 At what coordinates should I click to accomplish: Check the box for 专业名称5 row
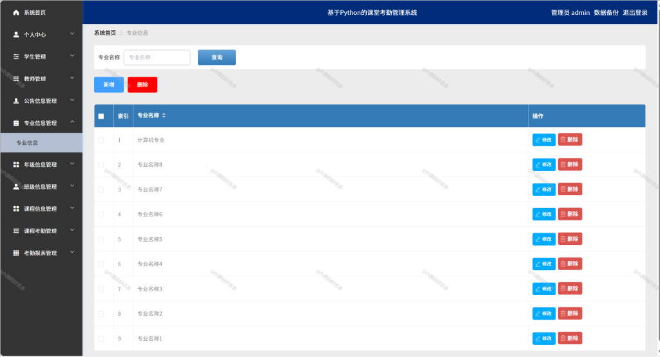[101, 240]
